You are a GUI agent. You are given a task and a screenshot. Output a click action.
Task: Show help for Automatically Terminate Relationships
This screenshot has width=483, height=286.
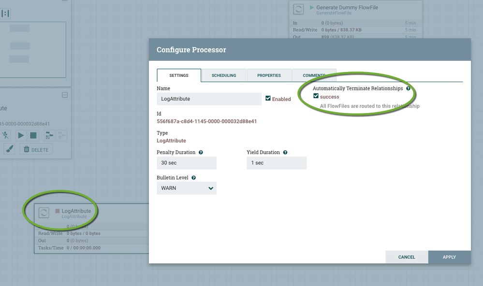point(408,88)
